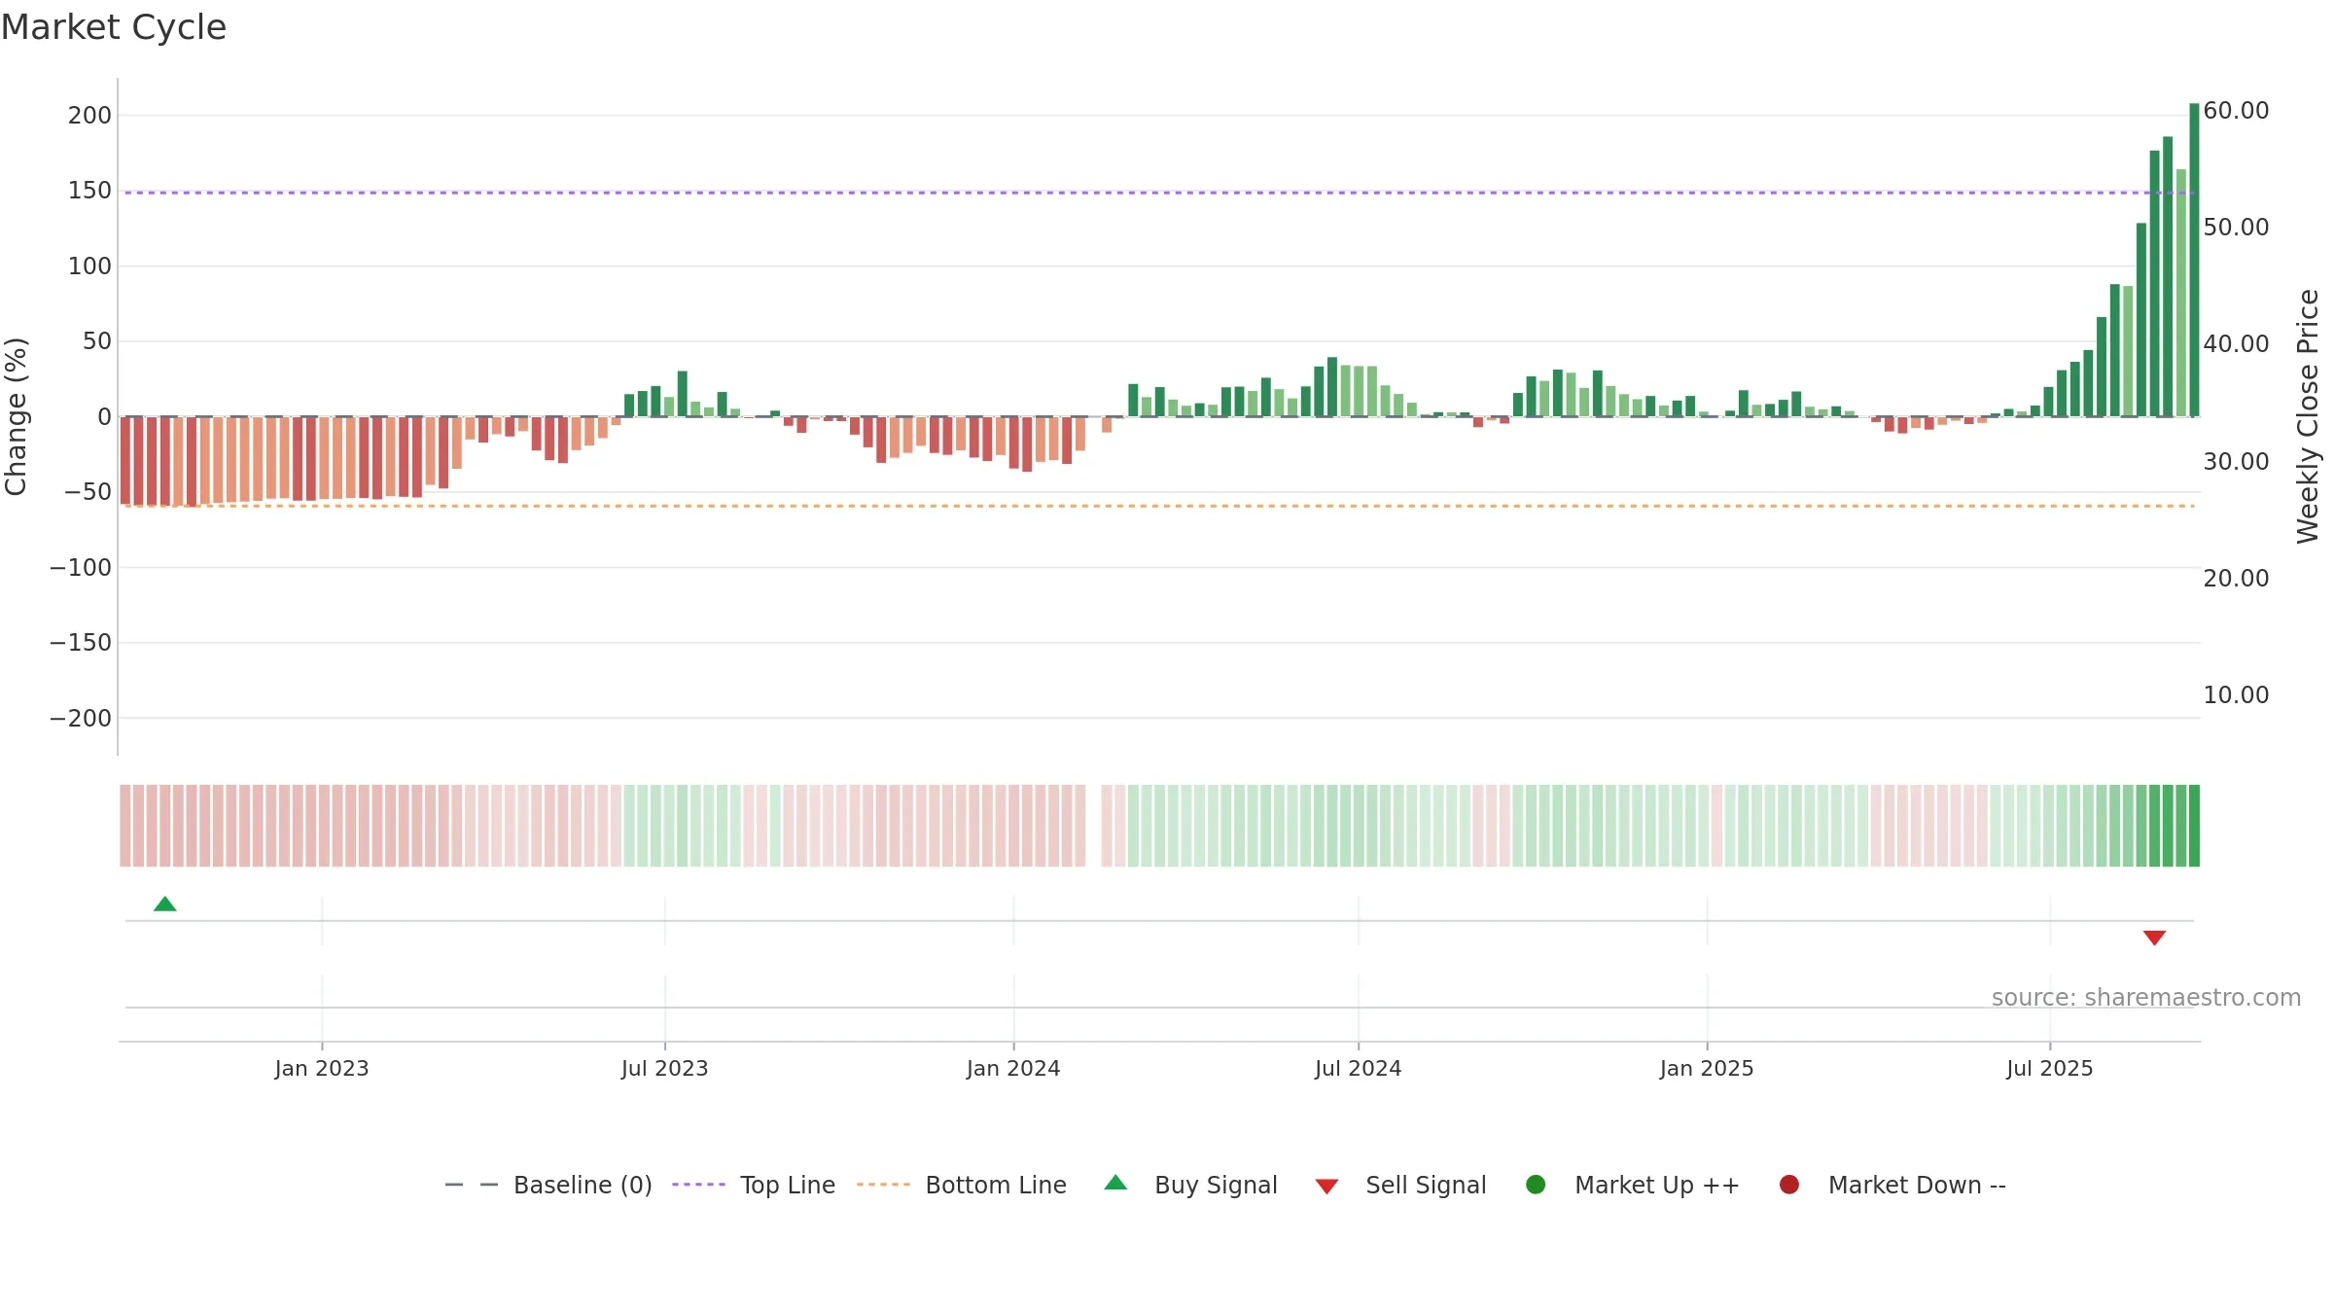The height and width of the screenshot is (1313, 2334).
Task: Click the Market Cycle chart title
Action: click(x=114, y=27)
